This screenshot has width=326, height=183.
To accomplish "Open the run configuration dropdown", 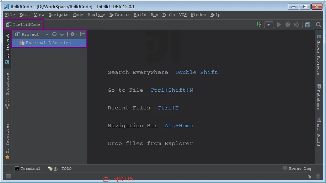I will 269,25.
